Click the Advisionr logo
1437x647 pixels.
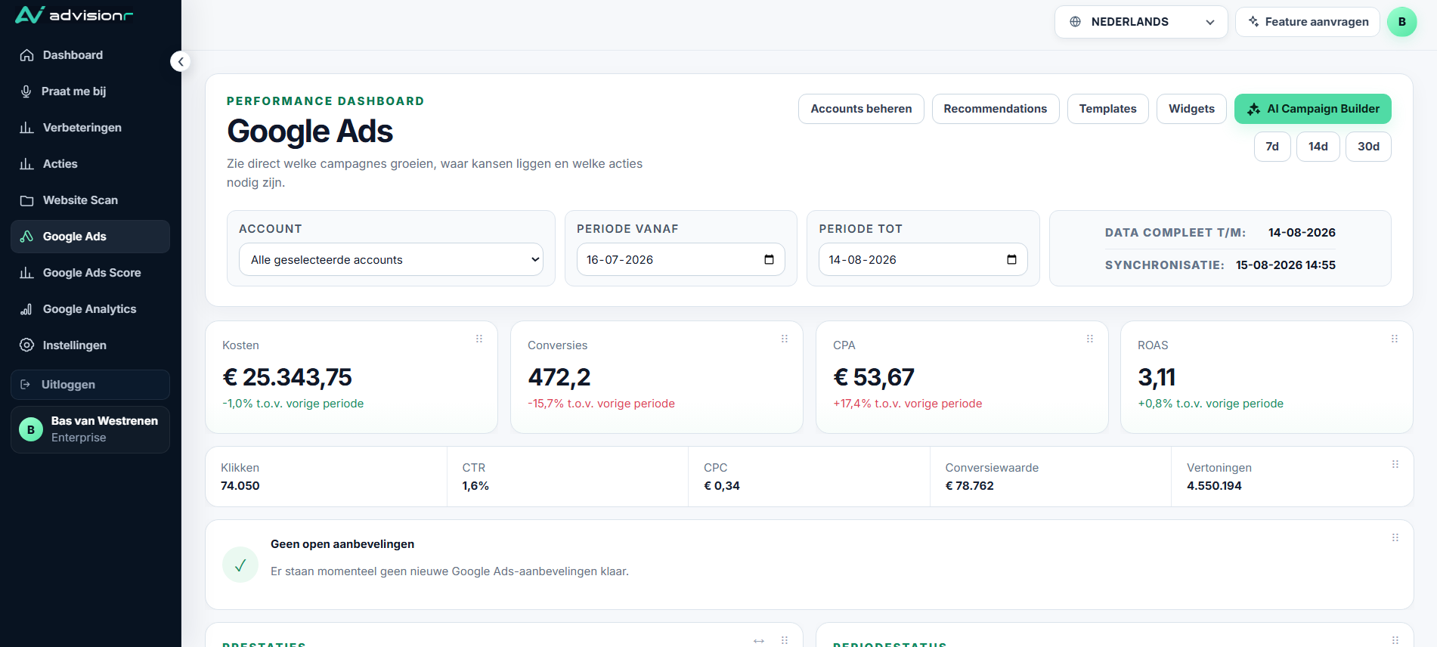(74, 15)
